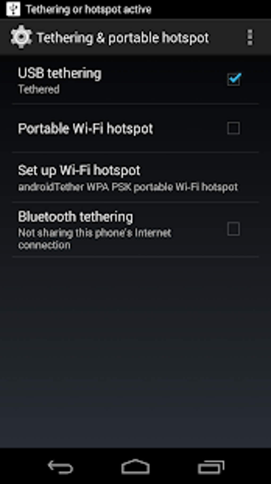Tap the empty area below Bluetooth tethering

tap(135, 352)
